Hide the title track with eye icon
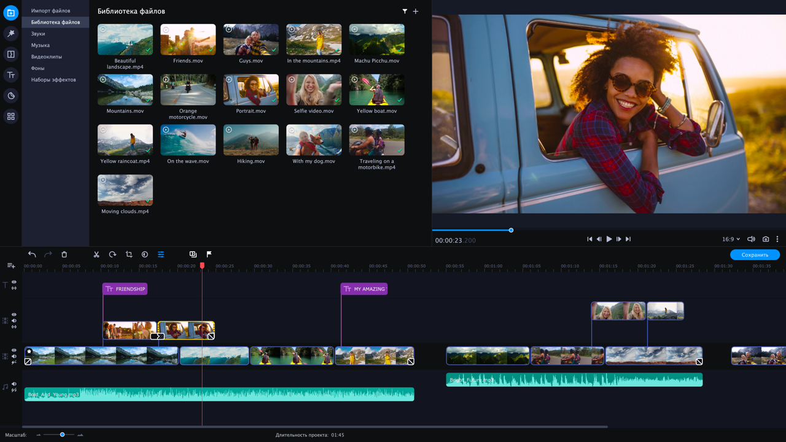The height and width of the screenshot is (442, 786). (x=14, y=282)
